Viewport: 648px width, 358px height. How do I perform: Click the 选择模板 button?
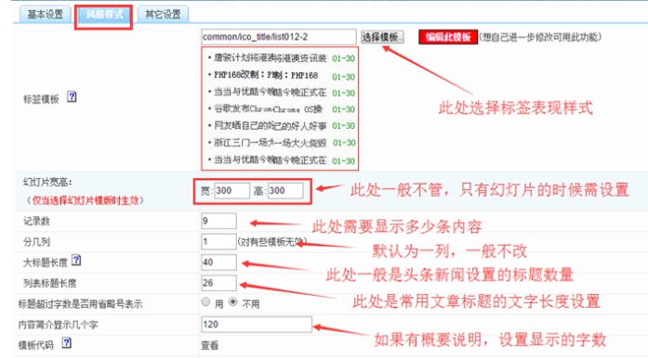coord(382,37)
